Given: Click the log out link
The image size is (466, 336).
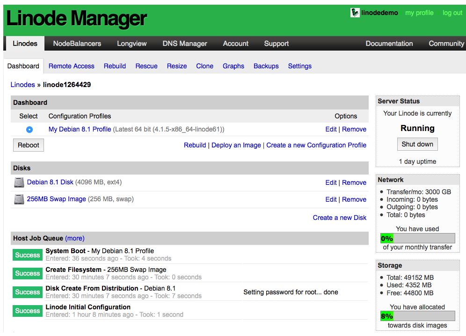Looking at the screenshot, I should [452, 13].
